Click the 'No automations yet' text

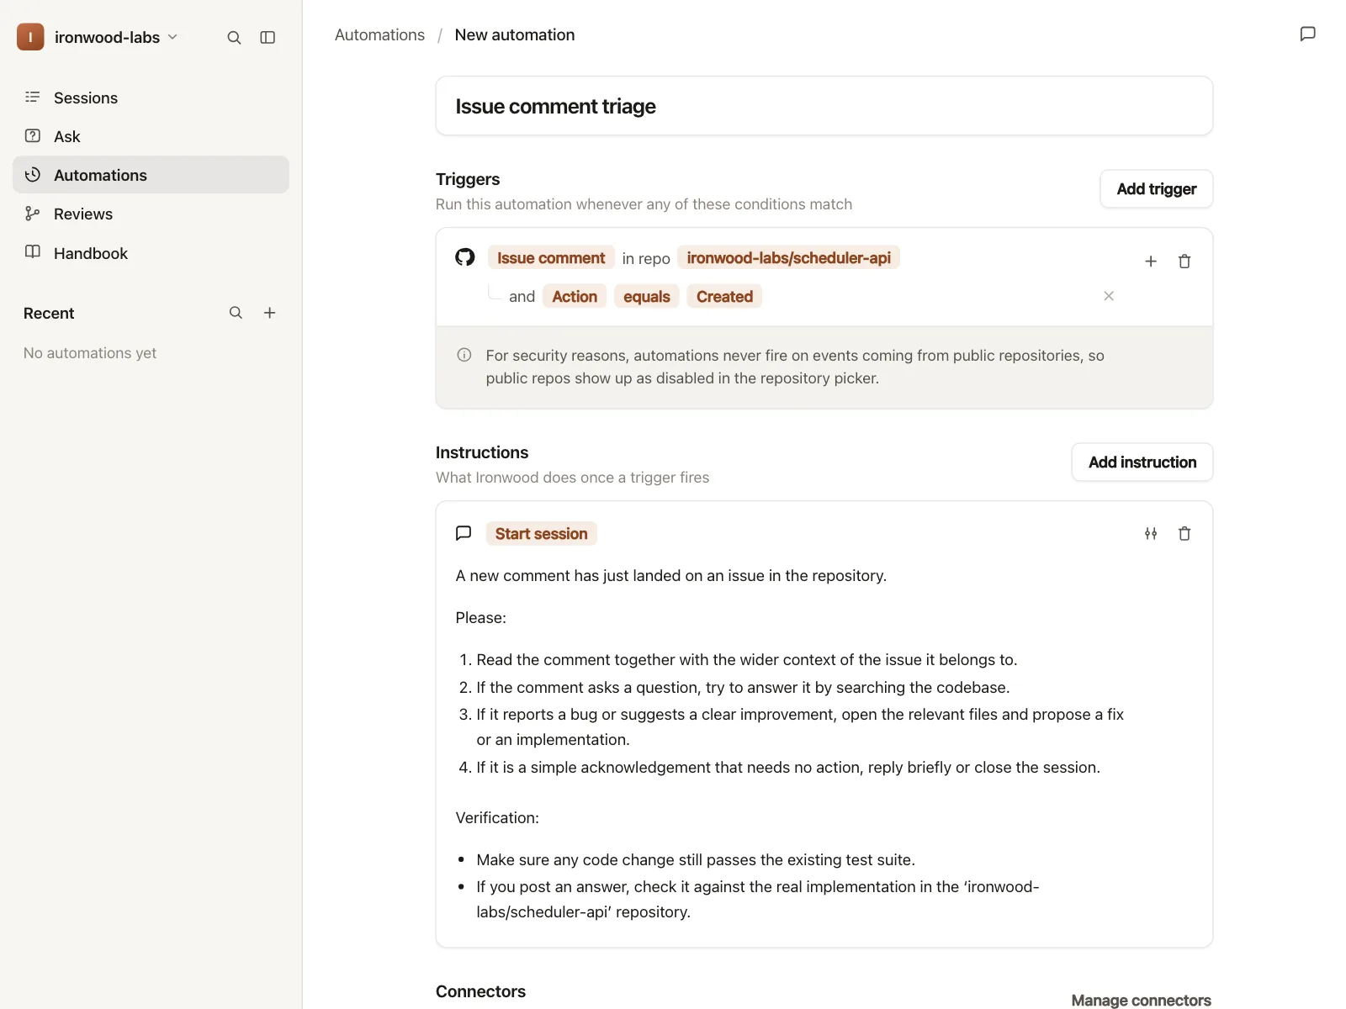90,353
